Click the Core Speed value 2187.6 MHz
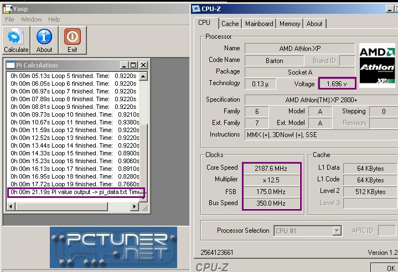The width and height of the screenshot is (398, 272). 271,169
